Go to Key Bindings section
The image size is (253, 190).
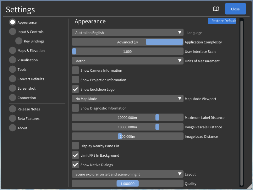pos(19,41)
